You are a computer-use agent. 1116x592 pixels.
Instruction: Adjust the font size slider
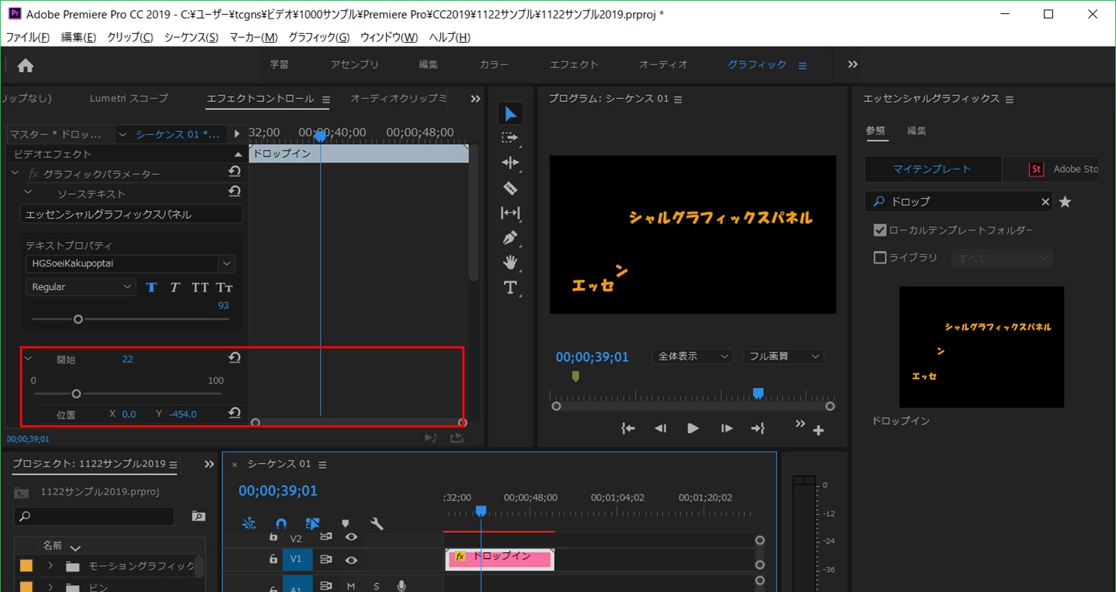click(78, 319)
